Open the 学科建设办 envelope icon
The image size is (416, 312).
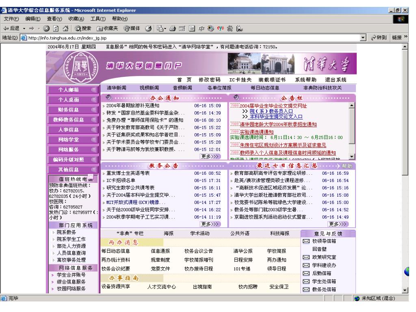coord(306,265)
